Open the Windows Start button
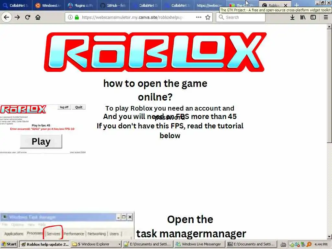The width and height of the screenshot is (332, 249). coord(9,244)
